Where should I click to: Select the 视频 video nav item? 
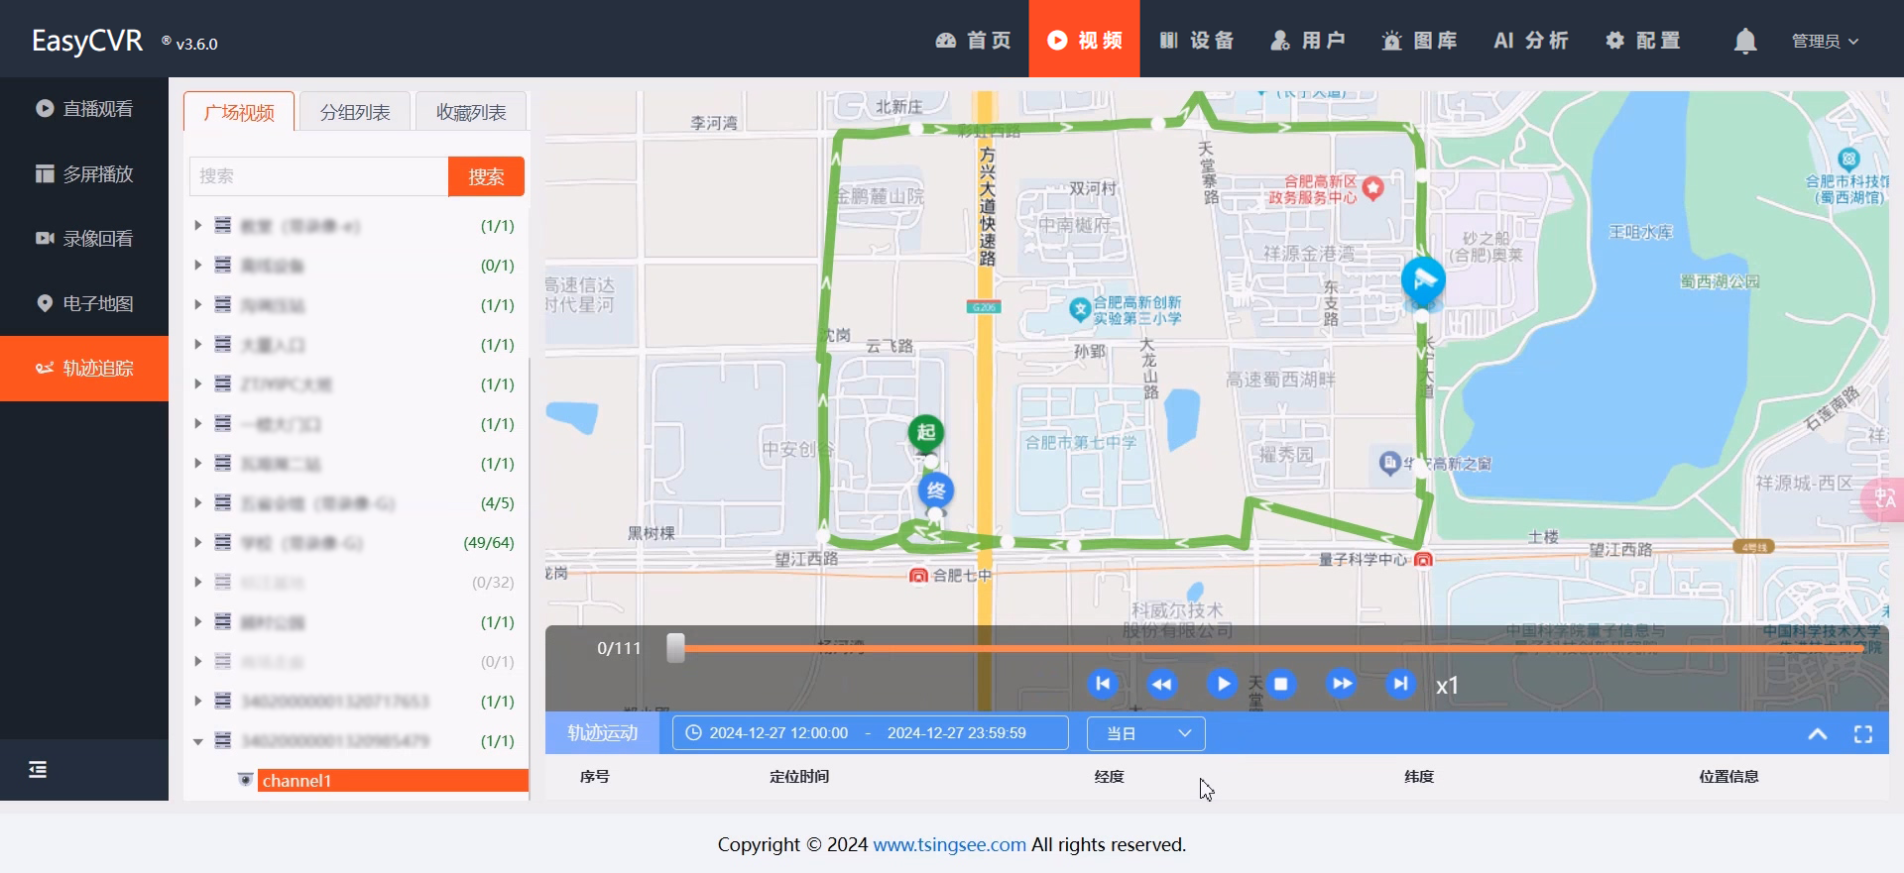1085,39
